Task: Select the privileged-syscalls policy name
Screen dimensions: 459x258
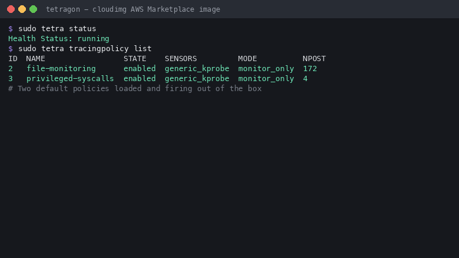Action: pos(70,79)
